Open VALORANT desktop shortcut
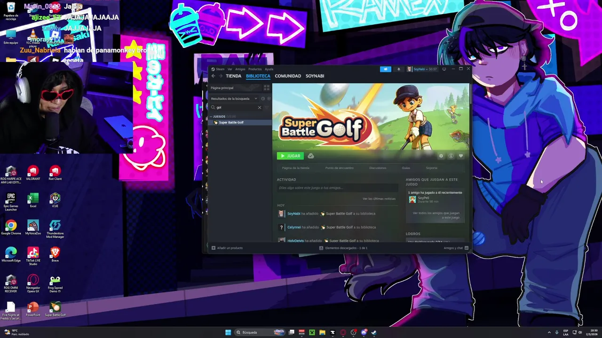The height and width of the screenshot is (338, 602). pyautogui.click(x=33, y=173)
